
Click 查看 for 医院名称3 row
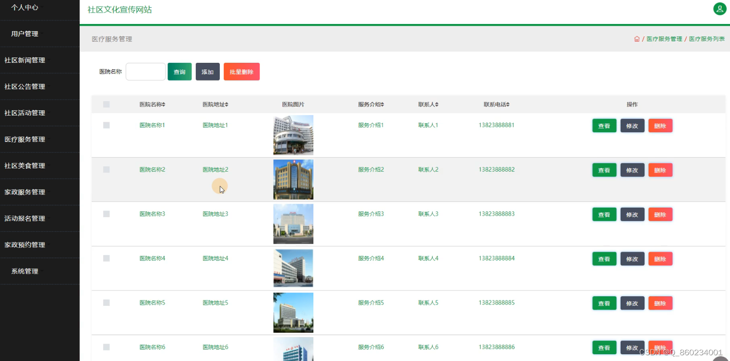tap(604, 214)
